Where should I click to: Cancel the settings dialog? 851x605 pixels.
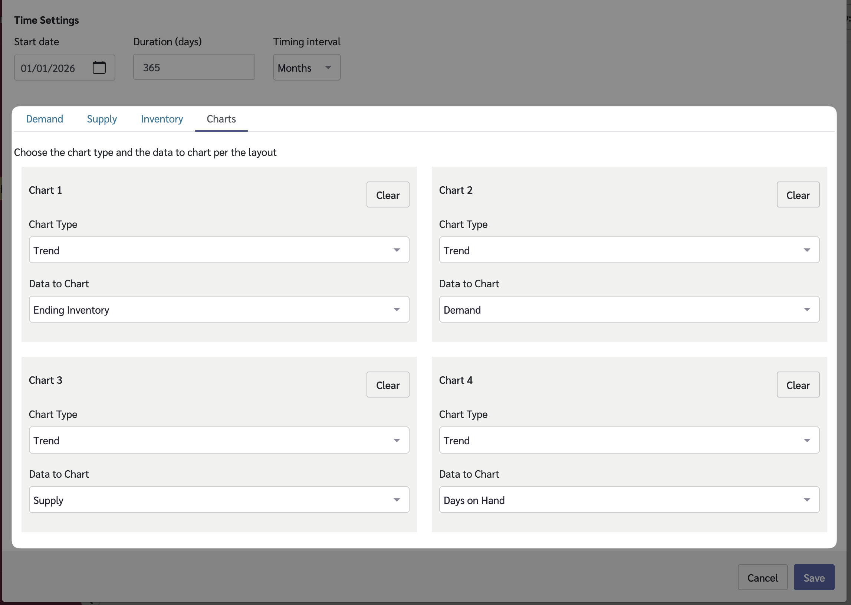coord(762,578)
